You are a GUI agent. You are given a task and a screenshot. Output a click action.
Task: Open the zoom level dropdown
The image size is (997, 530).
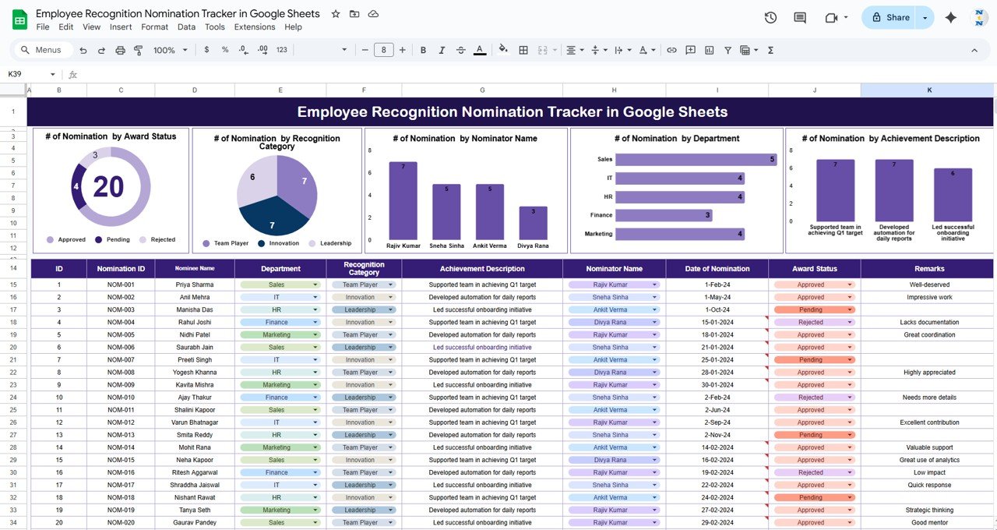coord(171,50)
